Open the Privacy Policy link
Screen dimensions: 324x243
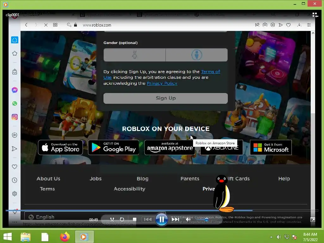point(162,83)
